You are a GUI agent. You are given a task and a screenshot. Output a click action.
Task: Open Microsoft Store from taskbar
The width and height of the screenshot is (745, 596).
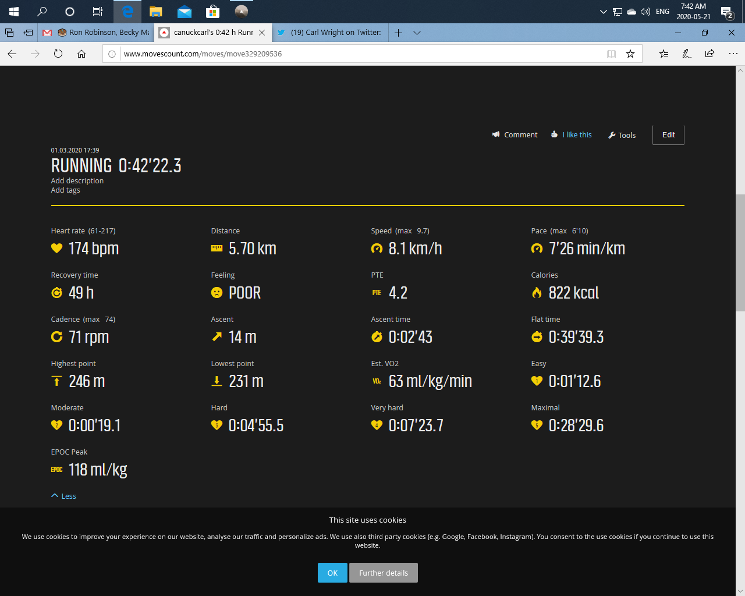tap(212, 11)
